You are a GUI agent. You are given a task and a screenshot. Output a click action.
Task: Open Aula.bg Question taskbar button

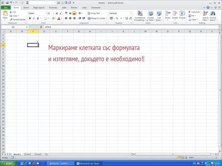click(60, 164)
